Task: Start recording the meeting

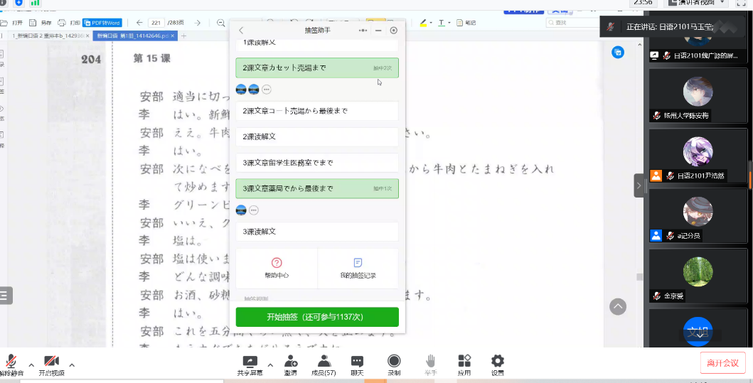Action: click(394, 363)
